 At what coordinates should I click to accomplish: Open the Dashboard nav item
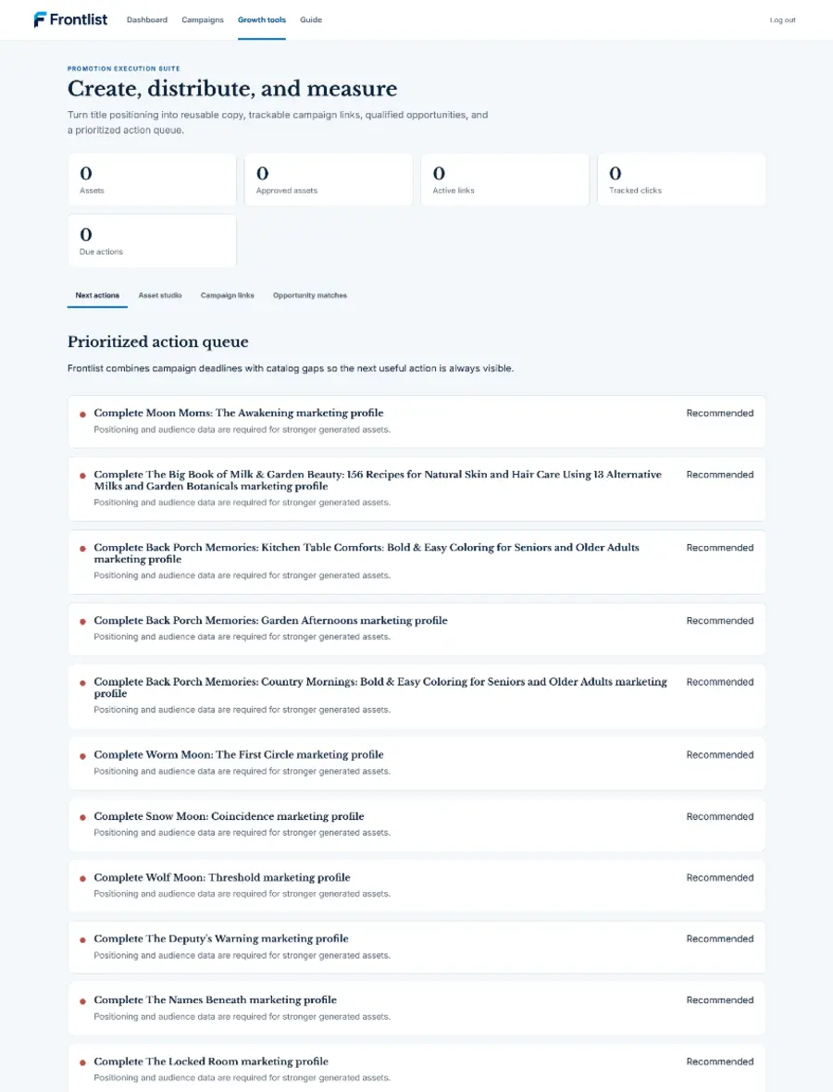(x=147, y=19)
